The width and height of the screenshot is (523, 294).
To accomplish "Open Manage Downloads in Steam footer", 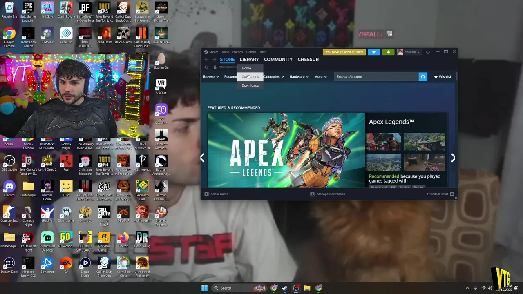I will click(x=328, y=194).
